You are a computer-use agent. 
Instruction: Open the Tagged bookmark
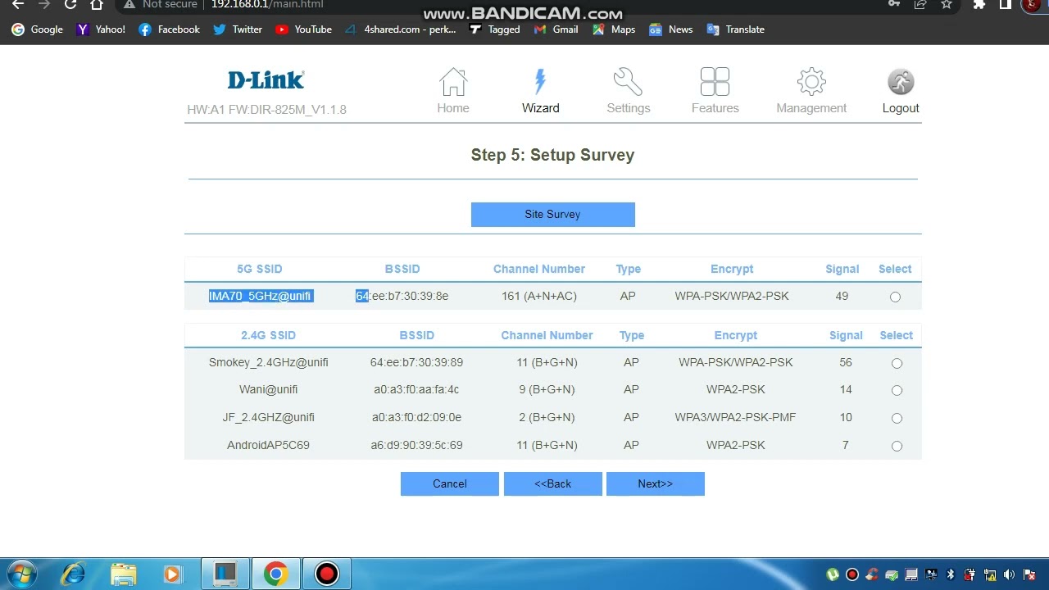pyautogui.click(x=494, y=29)
